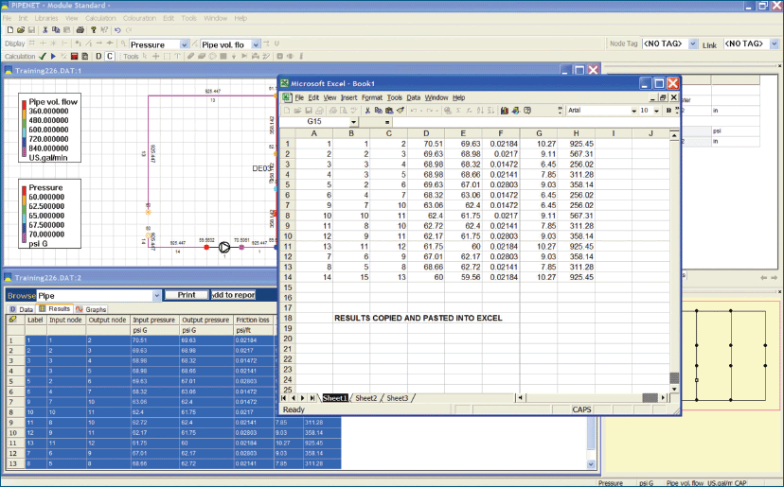This screenshot has height=487, width=784.
Task: Click the Paste clipboard icon in Excel
Action: (x=389, y=111)
